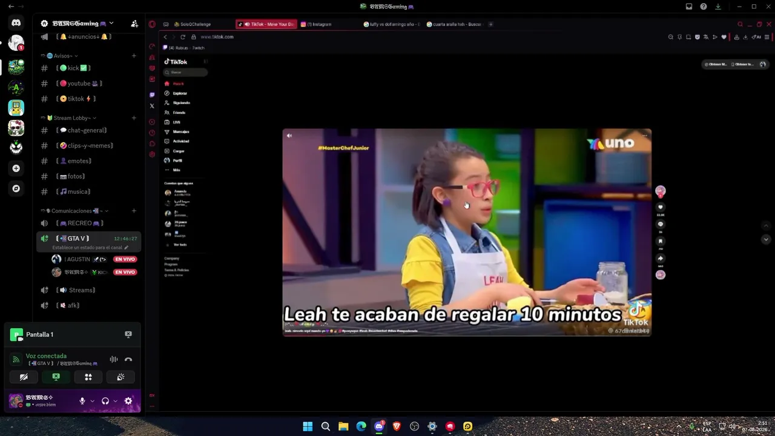The image size is (775, 436).
Task: Set a channel status for GTA V
Action: tap(90, 248)
